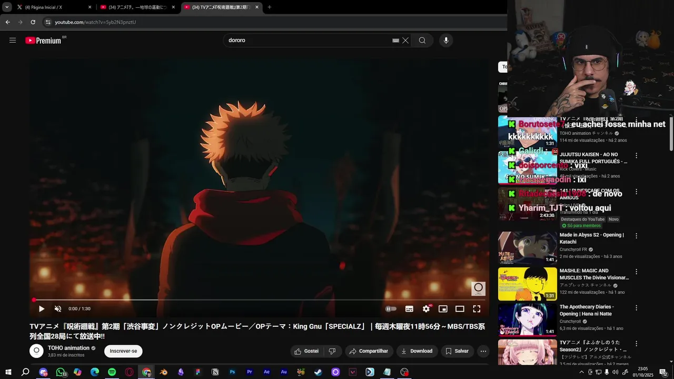Screen dimensions: 674x379
Task: Download the video
Action: [417, 351]
